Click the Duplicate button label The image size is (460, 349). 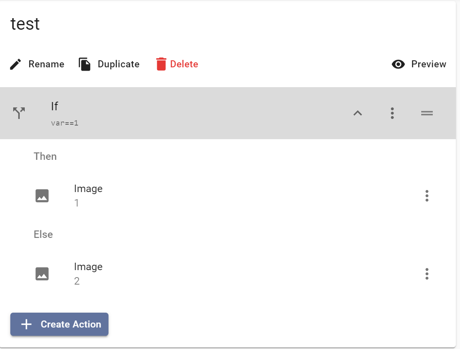(x=118, y=64)
